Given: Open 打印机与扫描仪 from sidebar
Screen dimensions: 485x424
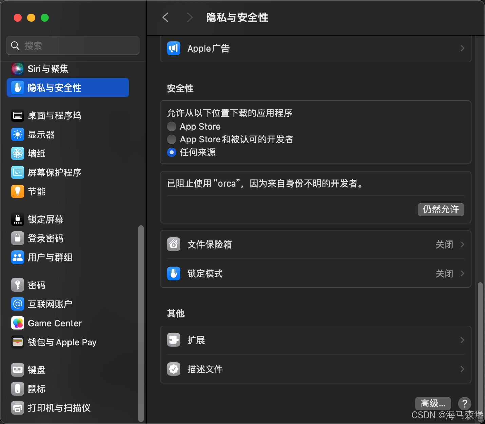Looking at the screenshot, I should pyautogui.click(x=59, y=408).
